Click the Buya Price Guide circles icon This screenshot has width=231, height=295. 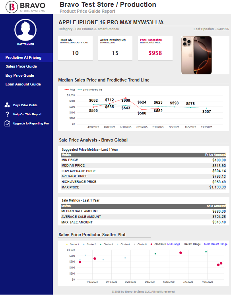[x=7, y=105]
